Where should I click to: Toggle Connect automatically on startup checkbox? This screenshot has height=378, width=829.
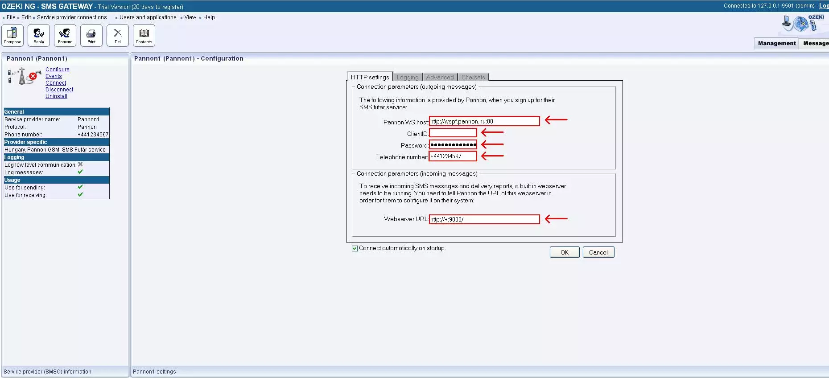[355, 248]
